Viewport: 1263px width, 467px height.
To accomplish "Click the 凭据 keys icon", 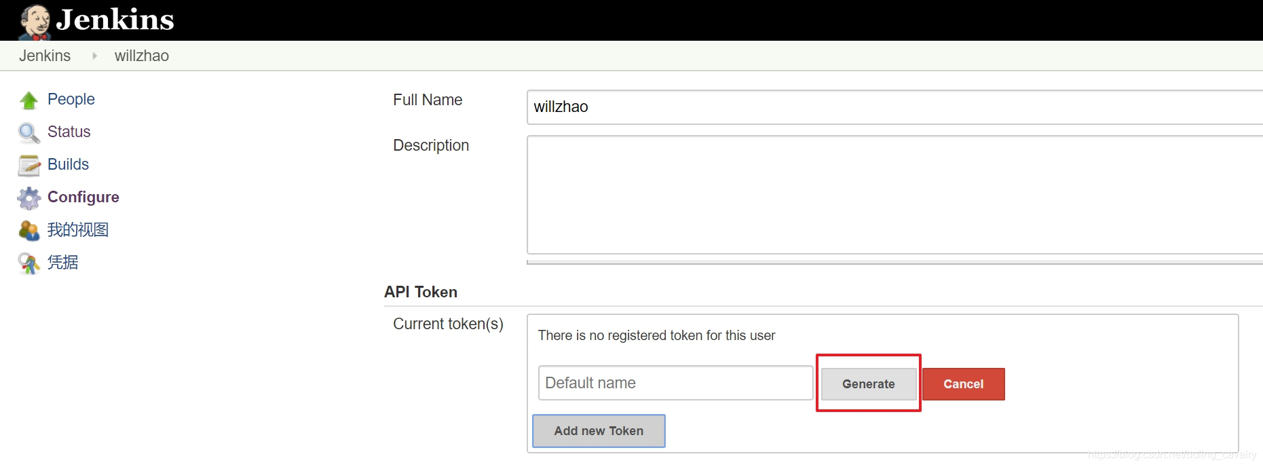I will [x=28, y=263].
